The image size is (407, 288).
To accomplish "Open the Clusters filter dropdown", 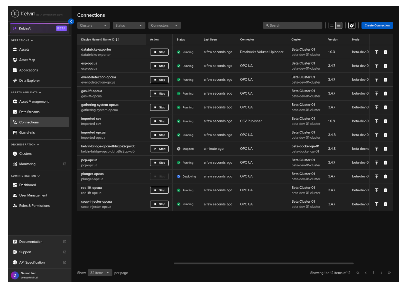I will click(x=93, y=25).
